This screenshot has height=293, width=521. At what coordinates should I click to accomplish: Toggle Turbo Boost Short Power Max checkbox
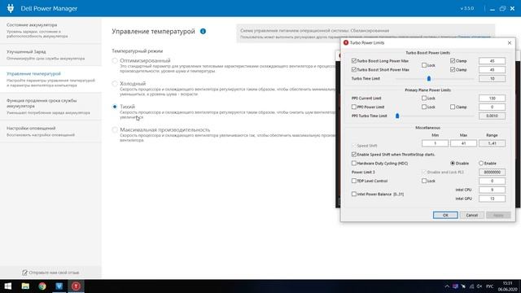354,69
